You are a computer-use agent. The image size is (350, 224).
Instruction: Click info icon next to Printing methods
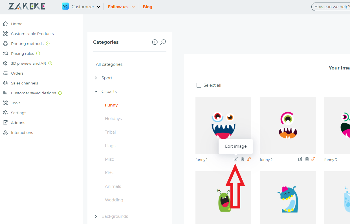point(48,44)
